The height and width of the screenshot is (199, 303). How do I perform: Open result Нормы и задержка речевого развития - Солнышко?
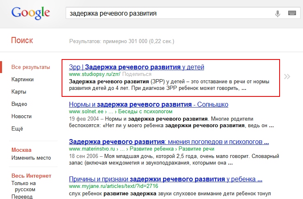[149, 105]
